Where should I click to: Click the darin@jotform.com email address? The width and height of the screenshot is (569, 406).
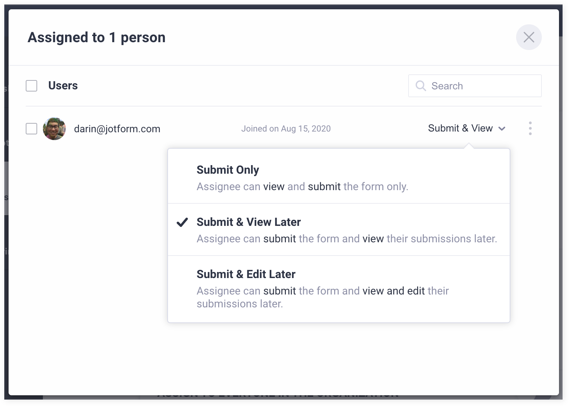(117, 129)
